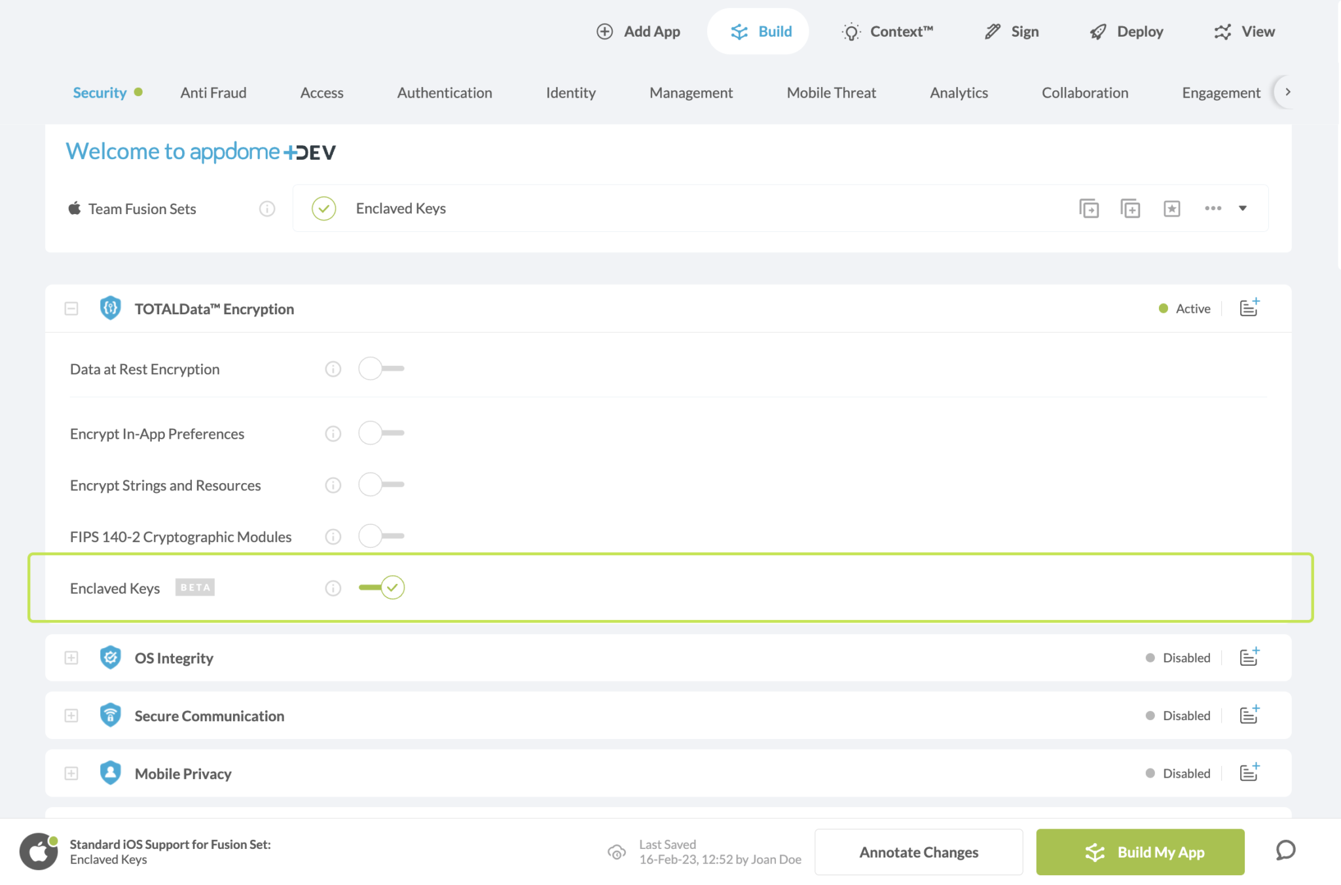Click the Annotate Changes button
The width and height of the screenshot is (1341, 885).
coord(918,852)
